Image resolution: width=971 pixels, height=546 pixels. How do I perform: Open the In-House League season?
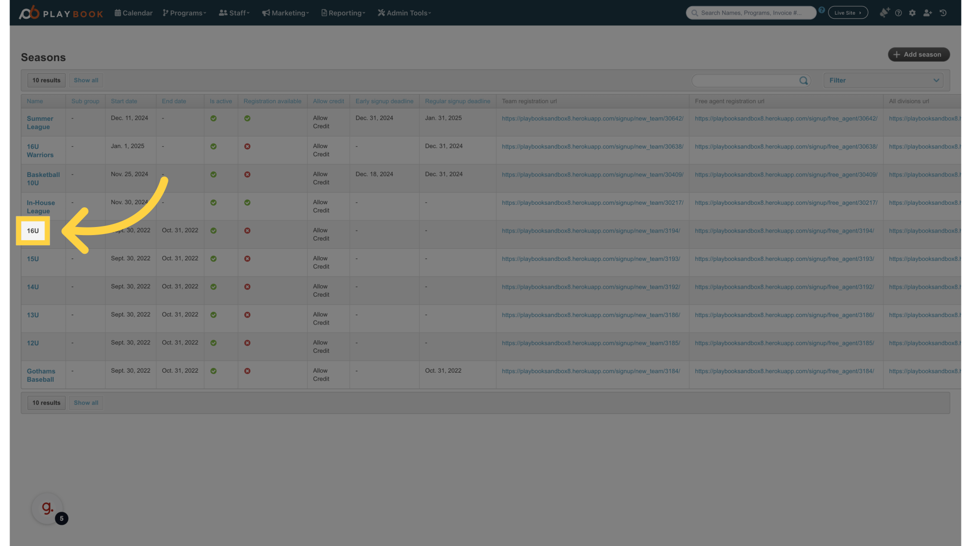click(41, 207)
